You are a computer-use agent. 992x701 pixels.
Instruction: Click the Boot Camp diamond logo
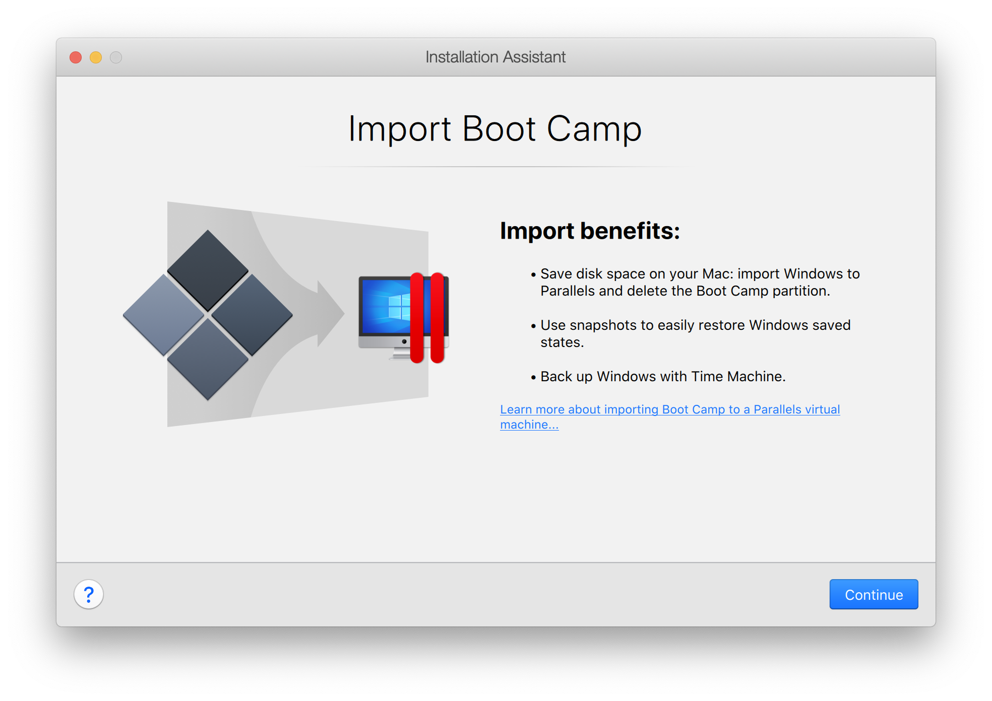(208, 315)
